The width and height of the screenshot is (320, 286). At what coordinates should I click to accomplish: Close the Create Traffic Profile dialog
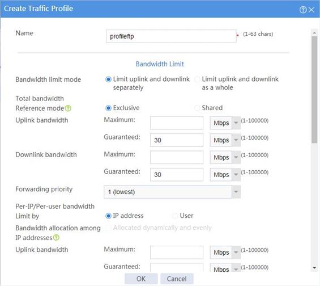(x=312, y=10)
